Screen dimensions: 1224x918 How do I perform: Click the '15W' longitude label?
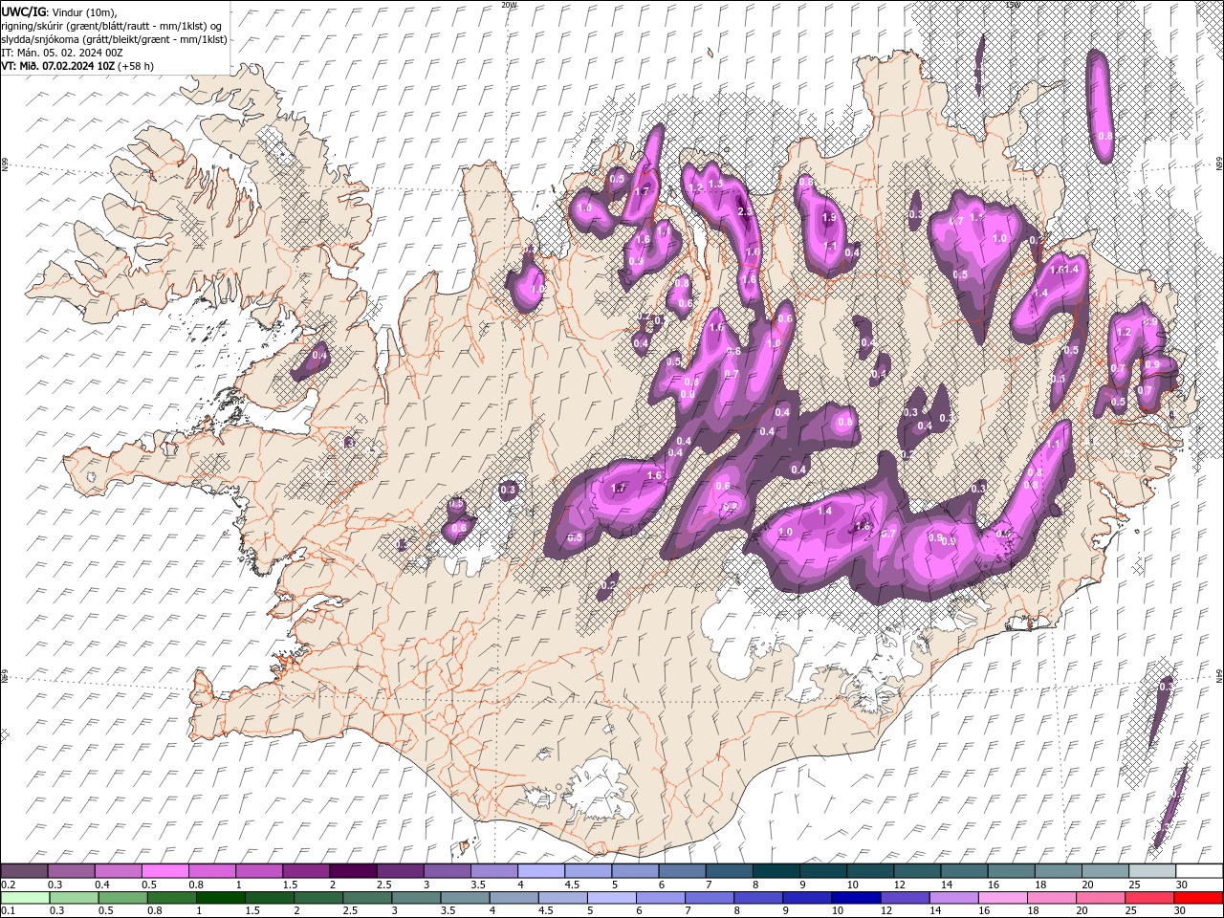point(1012,5)
